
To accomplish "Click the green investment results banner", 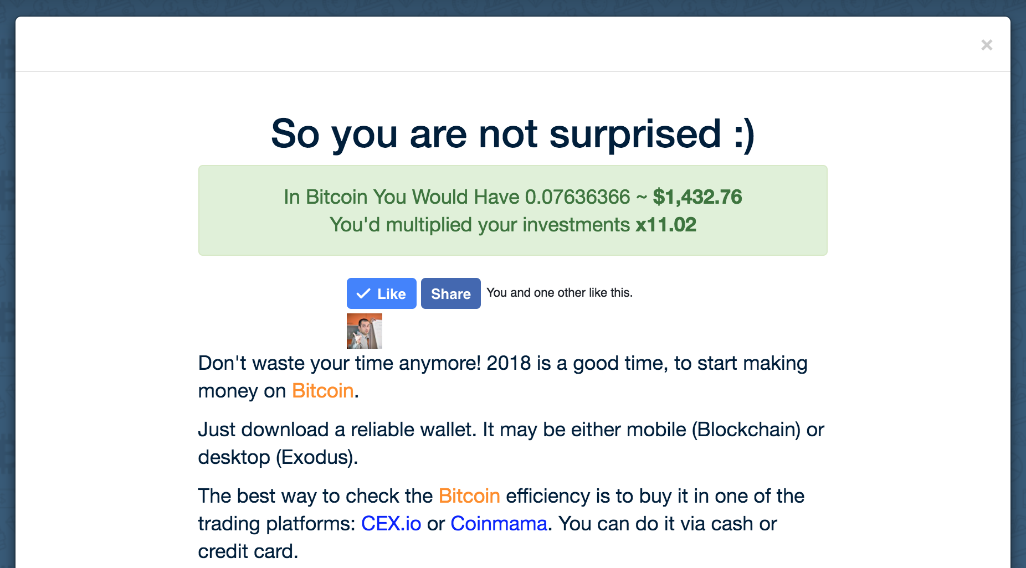I will click(x=512, y=210).
